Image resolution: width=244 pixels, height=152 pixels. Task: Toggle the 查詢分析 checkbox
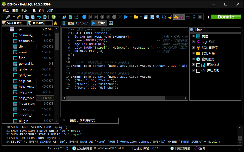[x=198, y=65]
